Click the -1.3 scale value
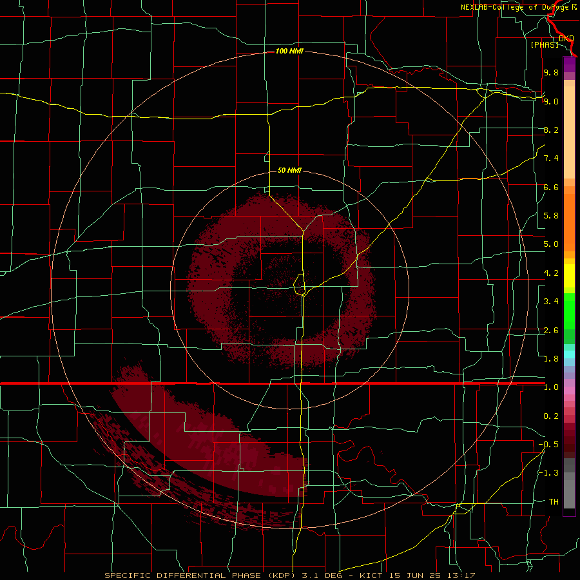Screen dimensions: 580x580 coord(548,473)
